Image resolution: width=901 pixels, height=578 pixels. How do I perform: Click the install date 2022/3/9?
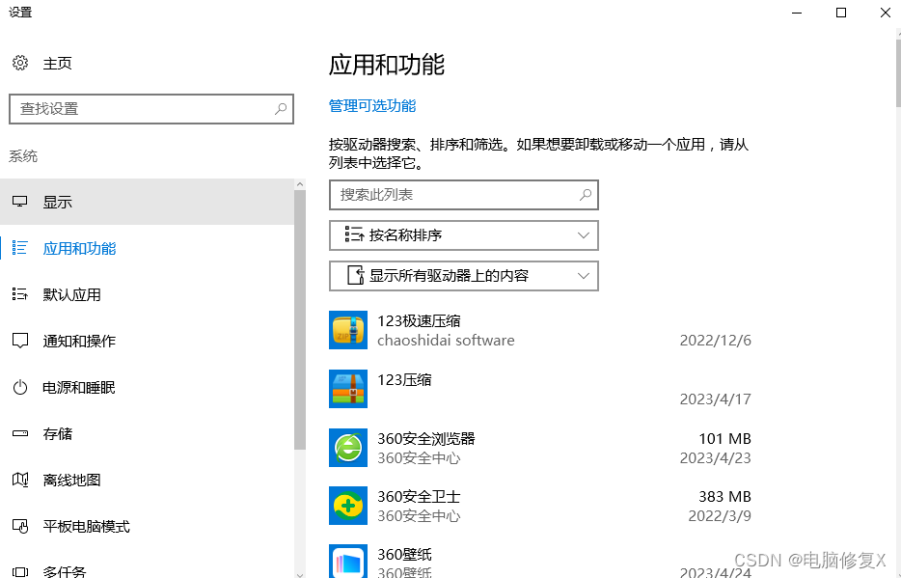tap(720, 516)
